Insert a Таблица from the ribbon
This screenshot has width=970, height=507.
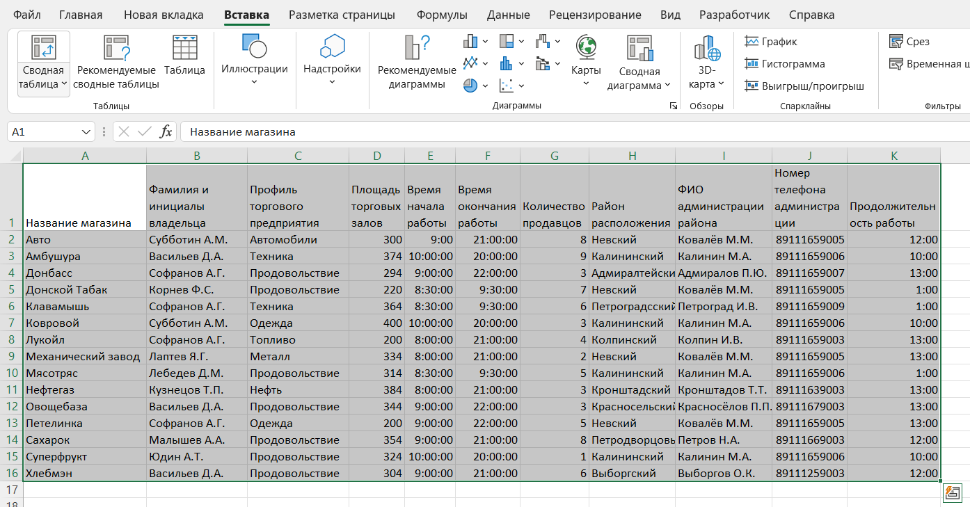click(184, 56)
